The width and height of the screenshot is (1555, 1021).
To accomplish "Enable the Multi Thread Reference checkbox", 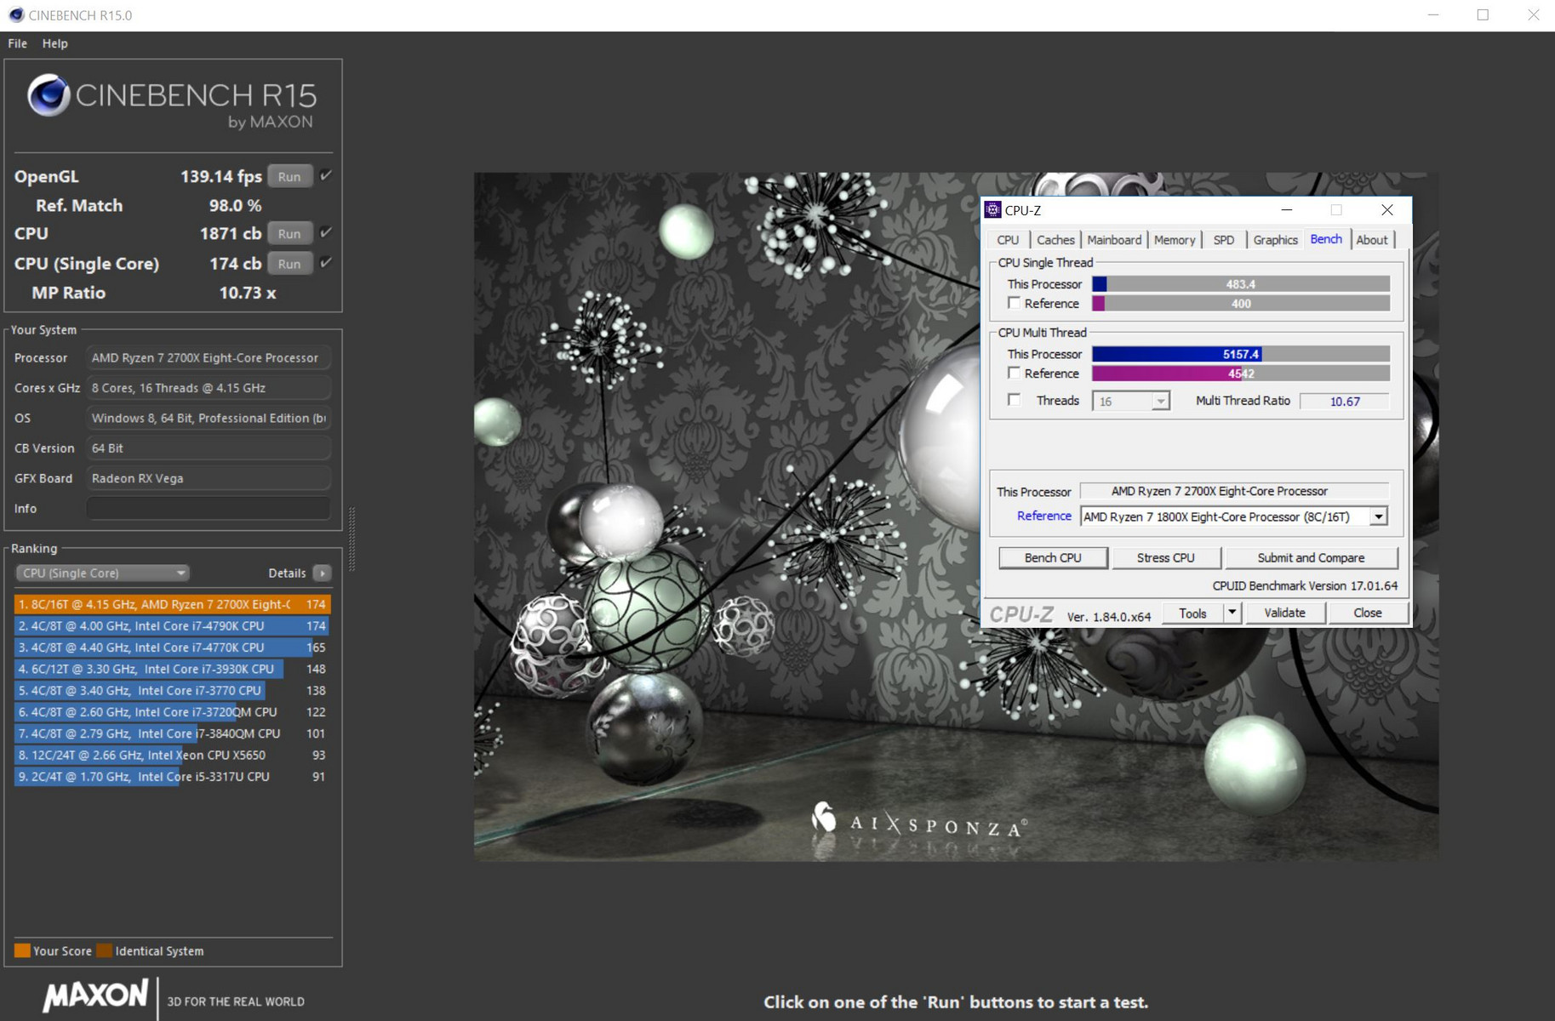I will 1014,373.
